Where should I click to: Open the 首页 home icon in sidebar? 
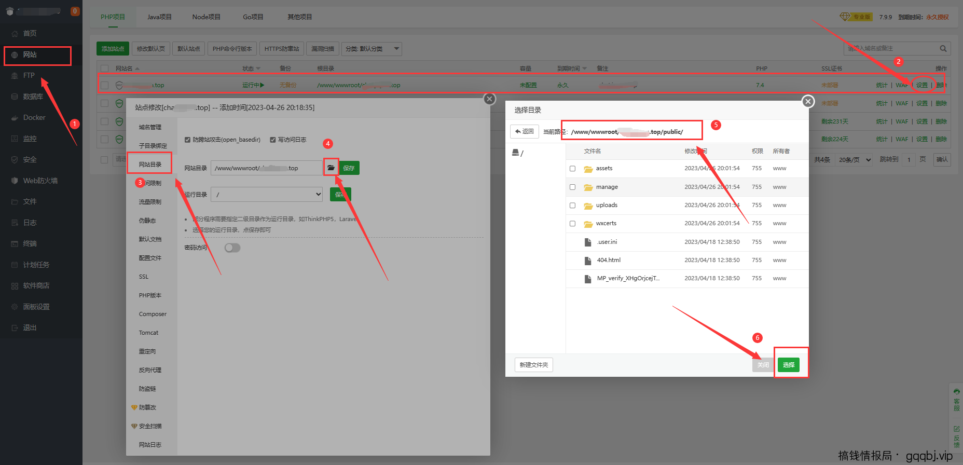[x=15, y=33]
